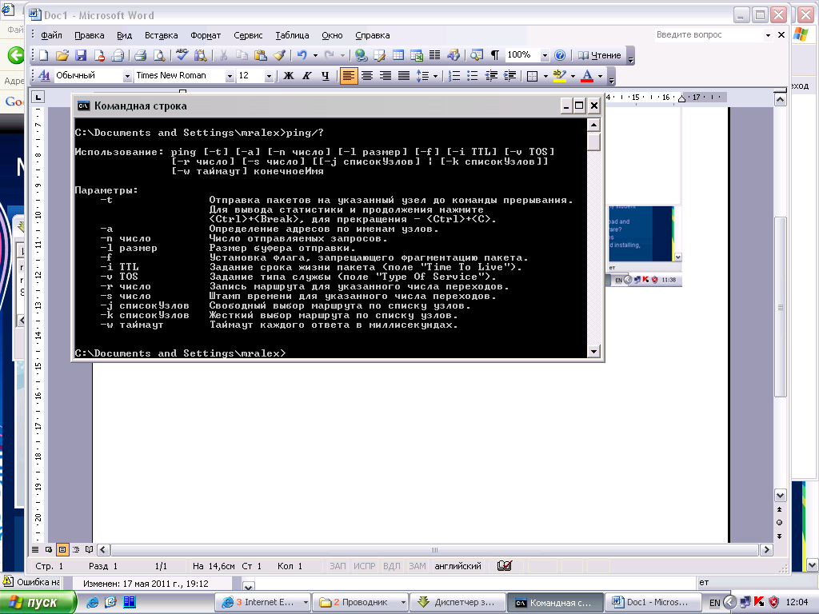Expand the undo history dropdown arrow
The width and height of the screenshot is (819, 614).
(315, 55)
